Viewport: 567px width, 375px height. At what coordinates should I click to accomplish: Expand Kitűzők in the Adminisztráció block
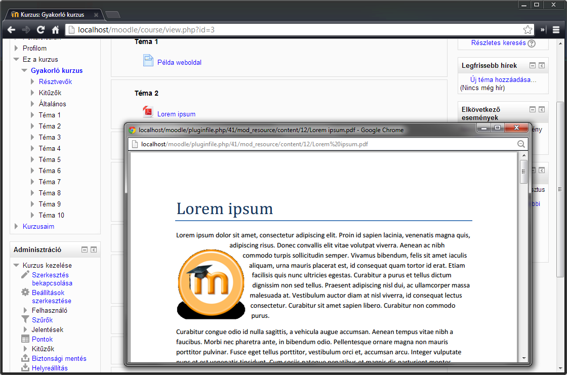tap(25, 349)
